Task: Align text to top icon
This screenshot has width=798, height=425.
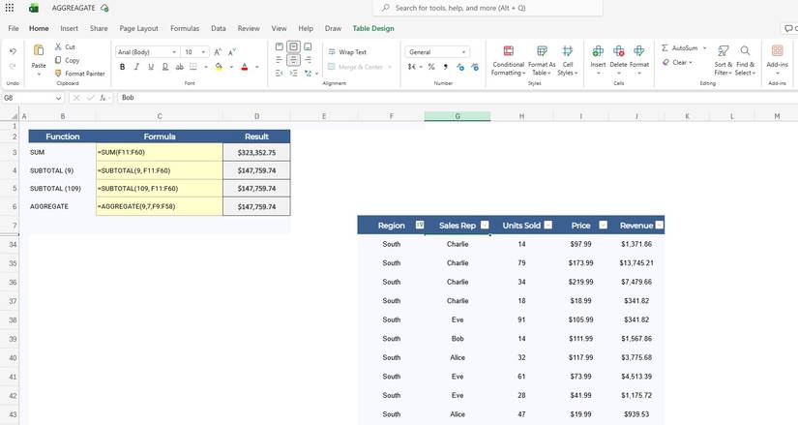Action: pyautogui.click(x=279, y=46)
